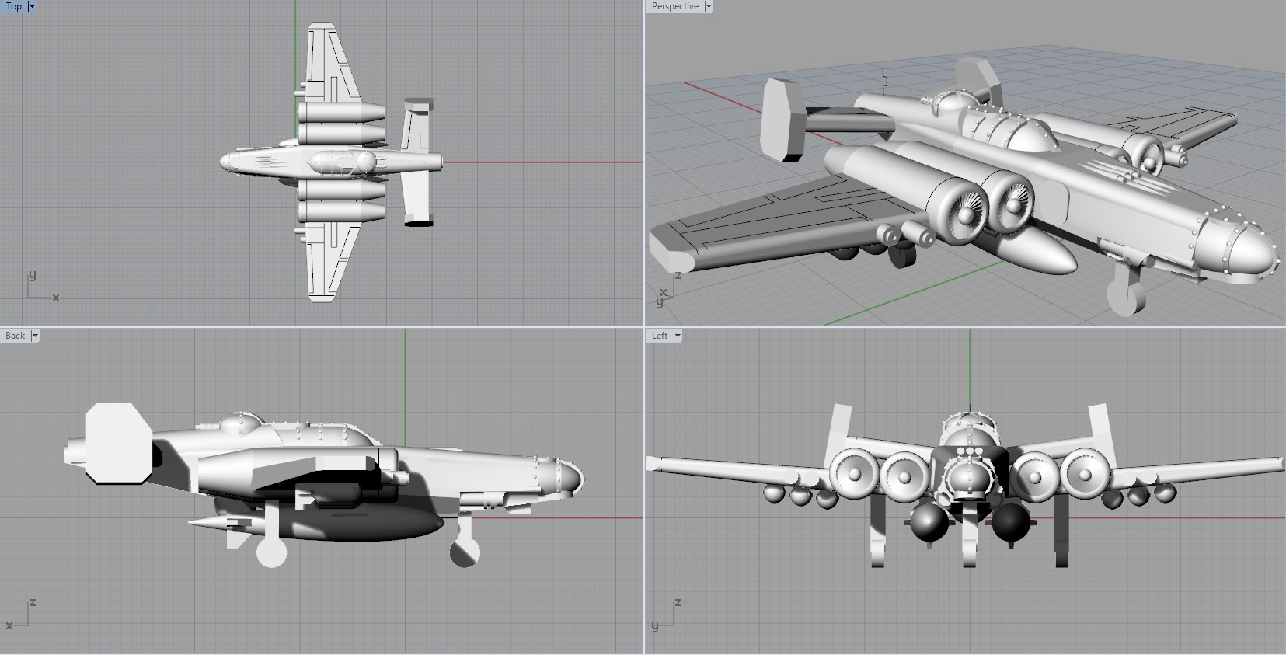
Task: Select the octagonal tail fin in Back view
Action: (118, 443)
